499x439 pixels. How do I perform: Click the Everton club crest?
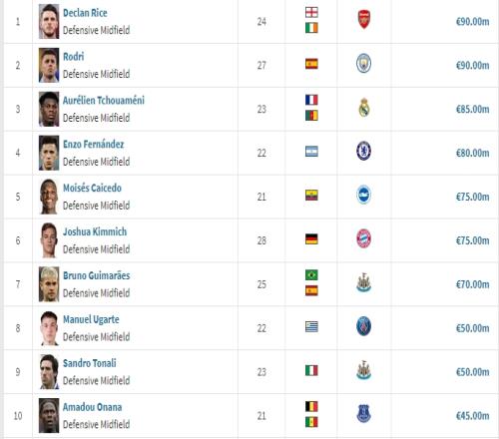tap(363, 414)
